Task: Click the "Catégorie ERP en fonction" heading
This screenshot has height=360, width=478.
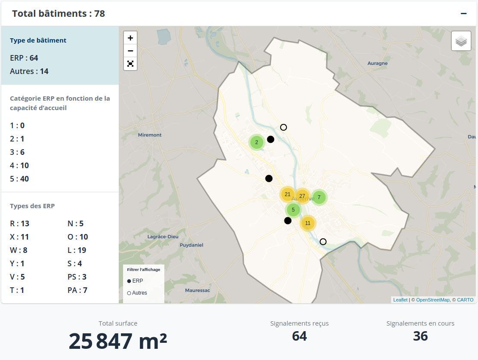Action: click(60, 103)
